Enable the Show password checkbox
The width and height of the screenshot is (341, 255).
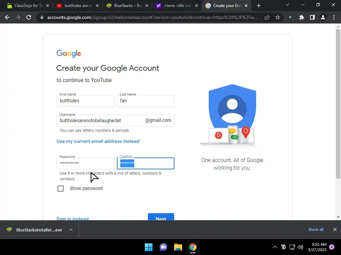[x=61, y=189]
